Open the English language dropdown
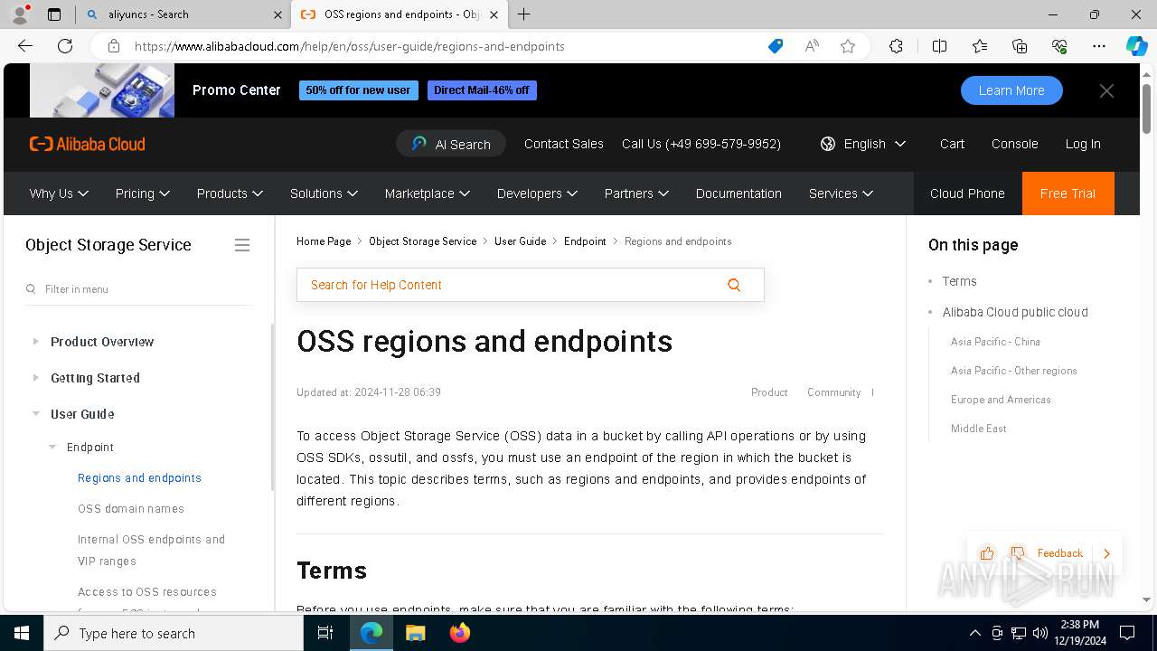Viewport: 1157px width, 651px height. [x=863, y=144]
